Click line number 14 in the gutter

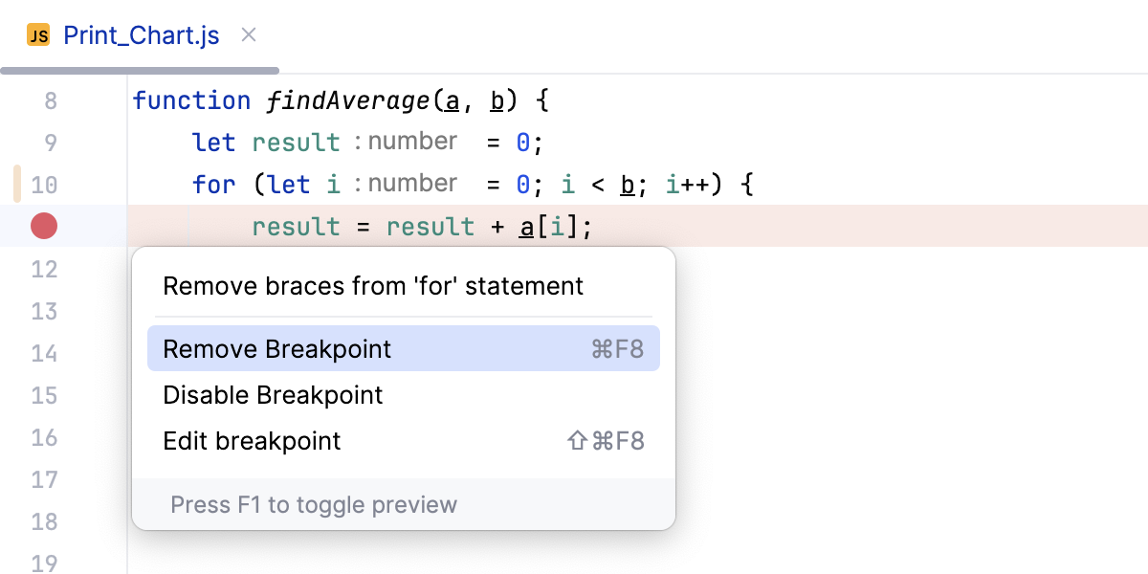coord(44,353)
